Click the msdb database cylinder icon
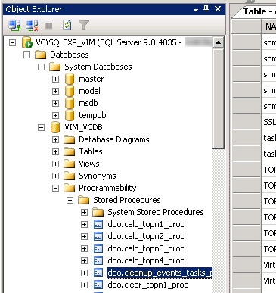Viewport: 276px width, 293px height. (70, 103)
